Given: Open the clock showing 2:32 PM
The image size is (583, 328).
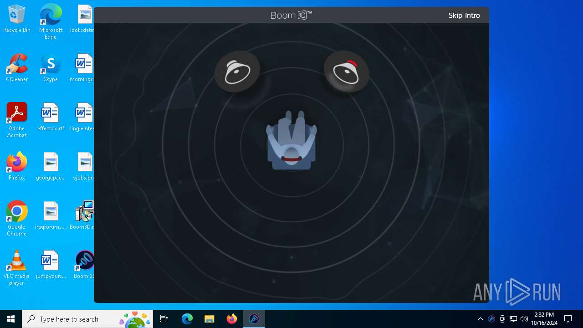Looking at the screenshot, I should coord(544,319).
